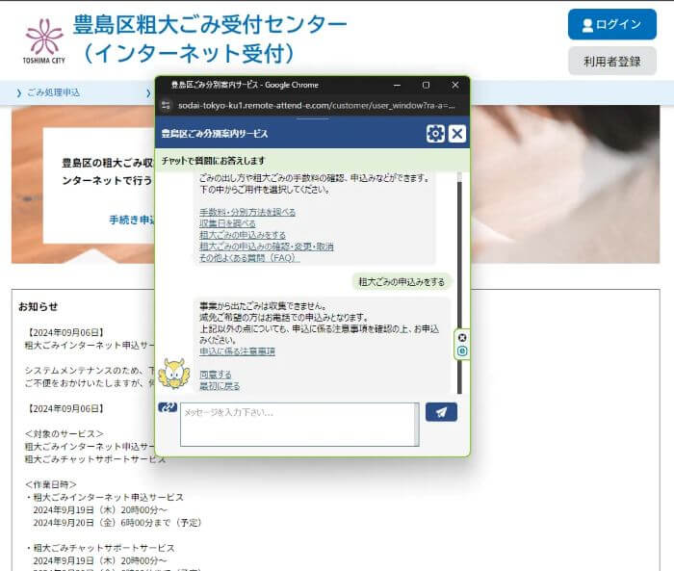Click the text ＜対象のサービス＞
Screen dimensions: 674x571
[x=65, y=433]
